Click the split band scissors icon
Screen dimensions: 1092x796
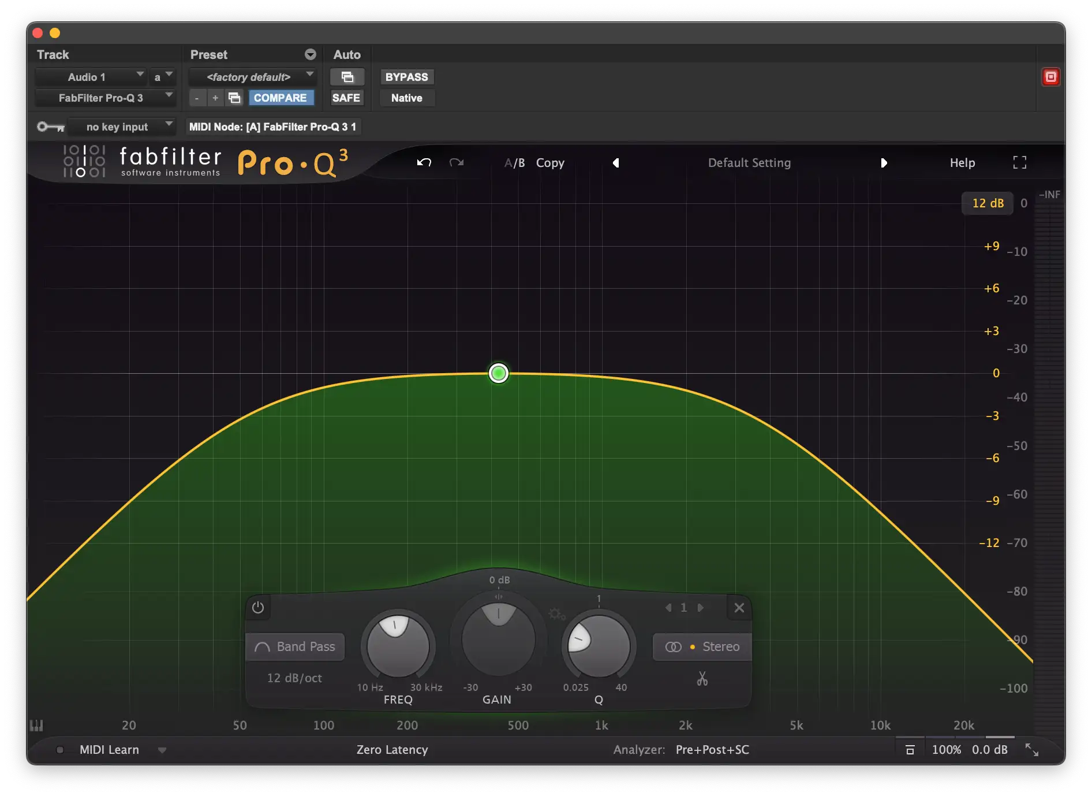click(702, 678)
